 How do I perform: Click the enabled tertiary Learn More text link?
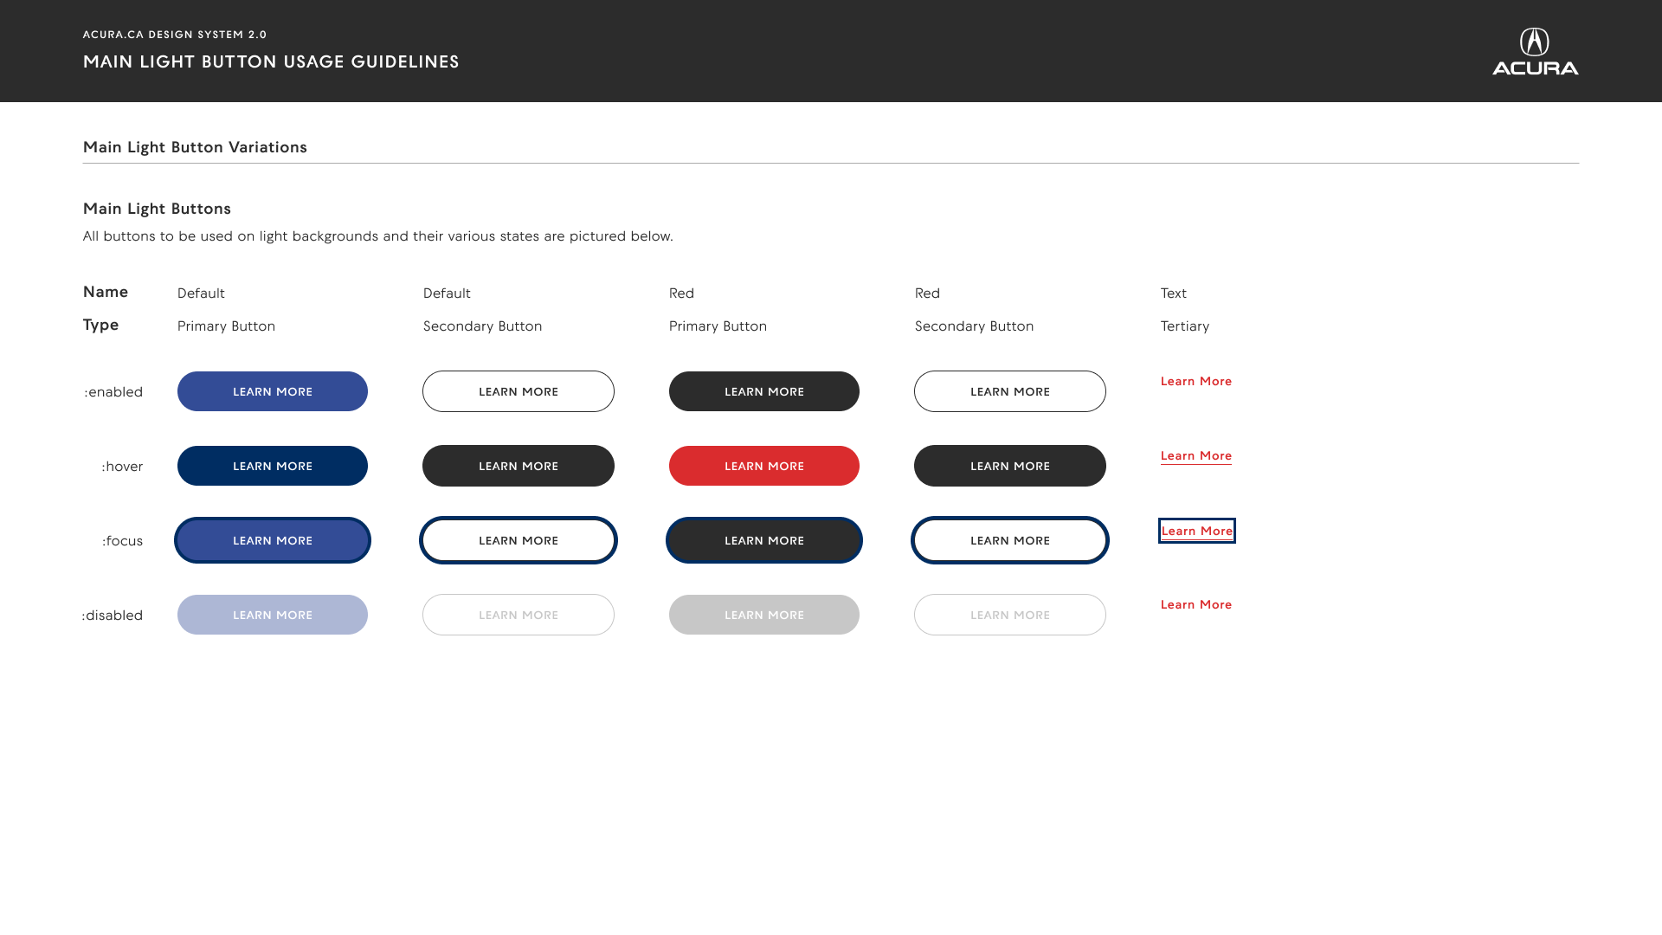pyautogui.click(x=1196, y=381)
